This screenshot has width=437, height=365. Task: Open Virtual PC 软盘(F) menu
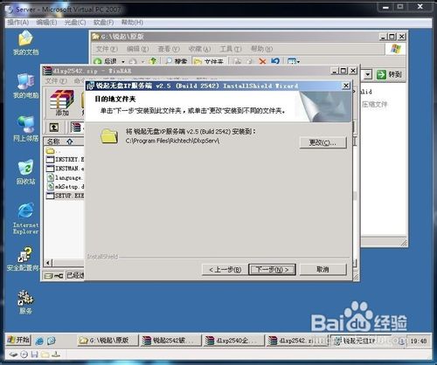point(103,23)
